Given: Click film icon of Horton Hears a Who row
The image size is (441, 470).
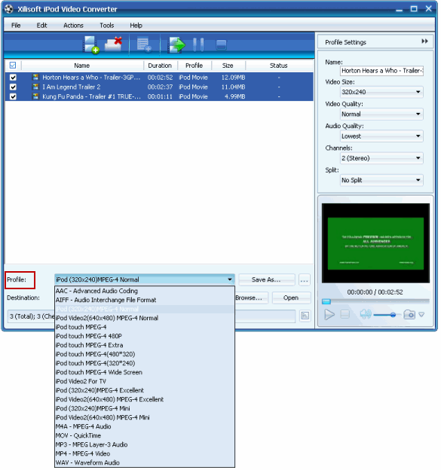Looking at the screenshot, I should pos(35,77).
